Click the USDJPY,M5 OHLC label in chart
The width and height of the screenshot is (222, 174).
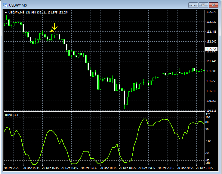click(x=38, y=12)
